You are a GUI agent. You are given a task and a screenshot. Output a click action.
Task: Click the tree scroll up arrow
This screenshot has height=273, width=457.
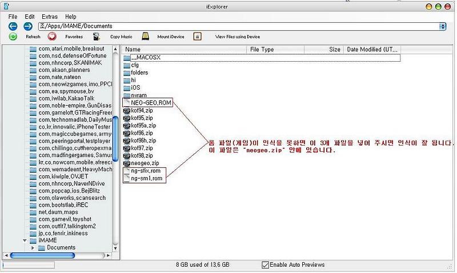(115, 49)
